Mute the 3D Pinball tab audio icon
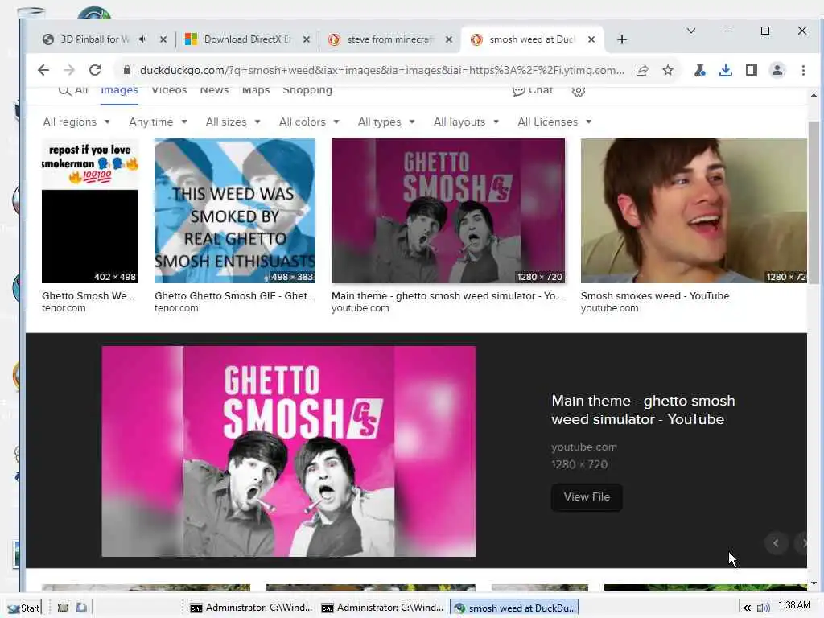 coord(143,39)
